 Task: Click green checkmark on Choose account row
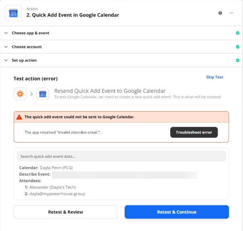pyautogui.click(x=237, y=47)
